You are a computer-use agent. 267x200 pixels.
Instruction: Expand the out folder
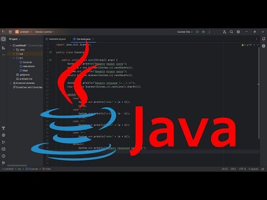14,54
